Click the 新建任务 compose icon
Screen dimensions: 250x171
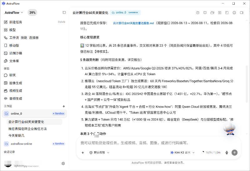pyautogui.click(x=6, y=22)
